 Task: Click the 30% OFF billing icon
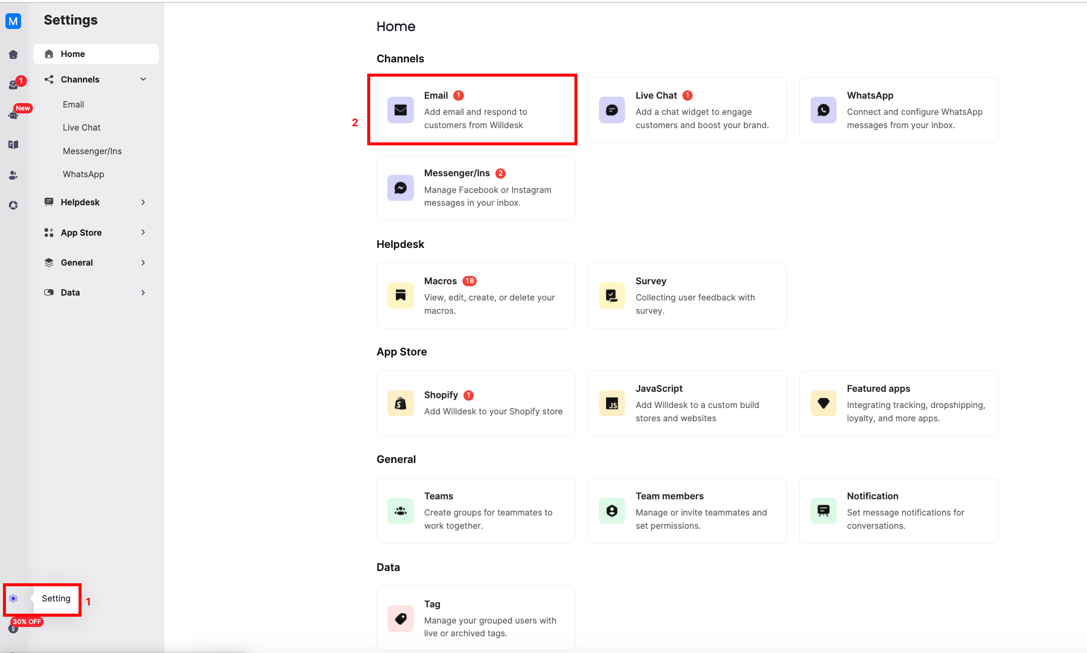pyautogui.click(x=13, y=628)
